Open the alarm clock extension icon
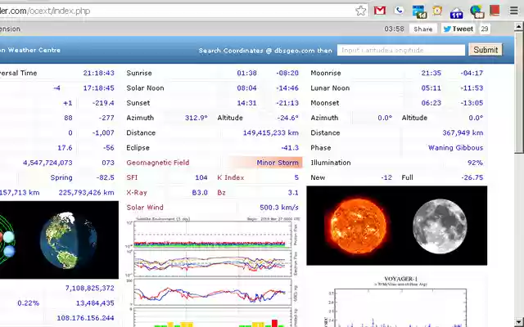Screen dimensions: 524x327 pyautogui.click(x=437, y=11)
